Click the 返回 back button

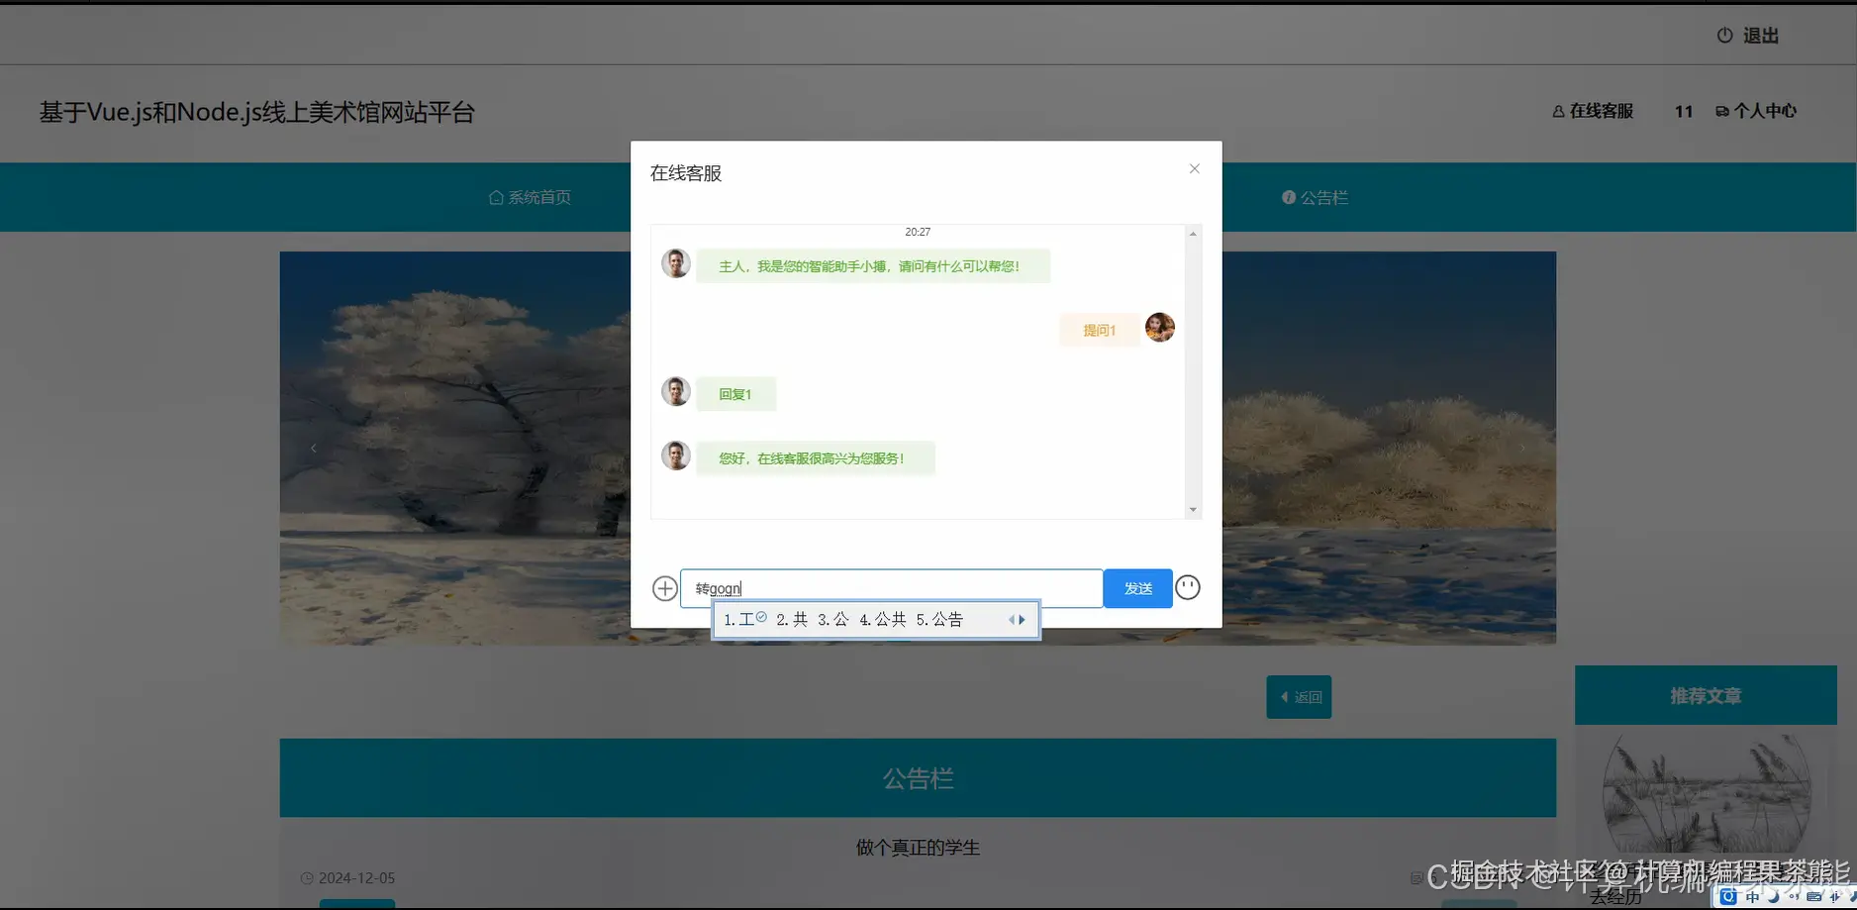[1298, 696]
